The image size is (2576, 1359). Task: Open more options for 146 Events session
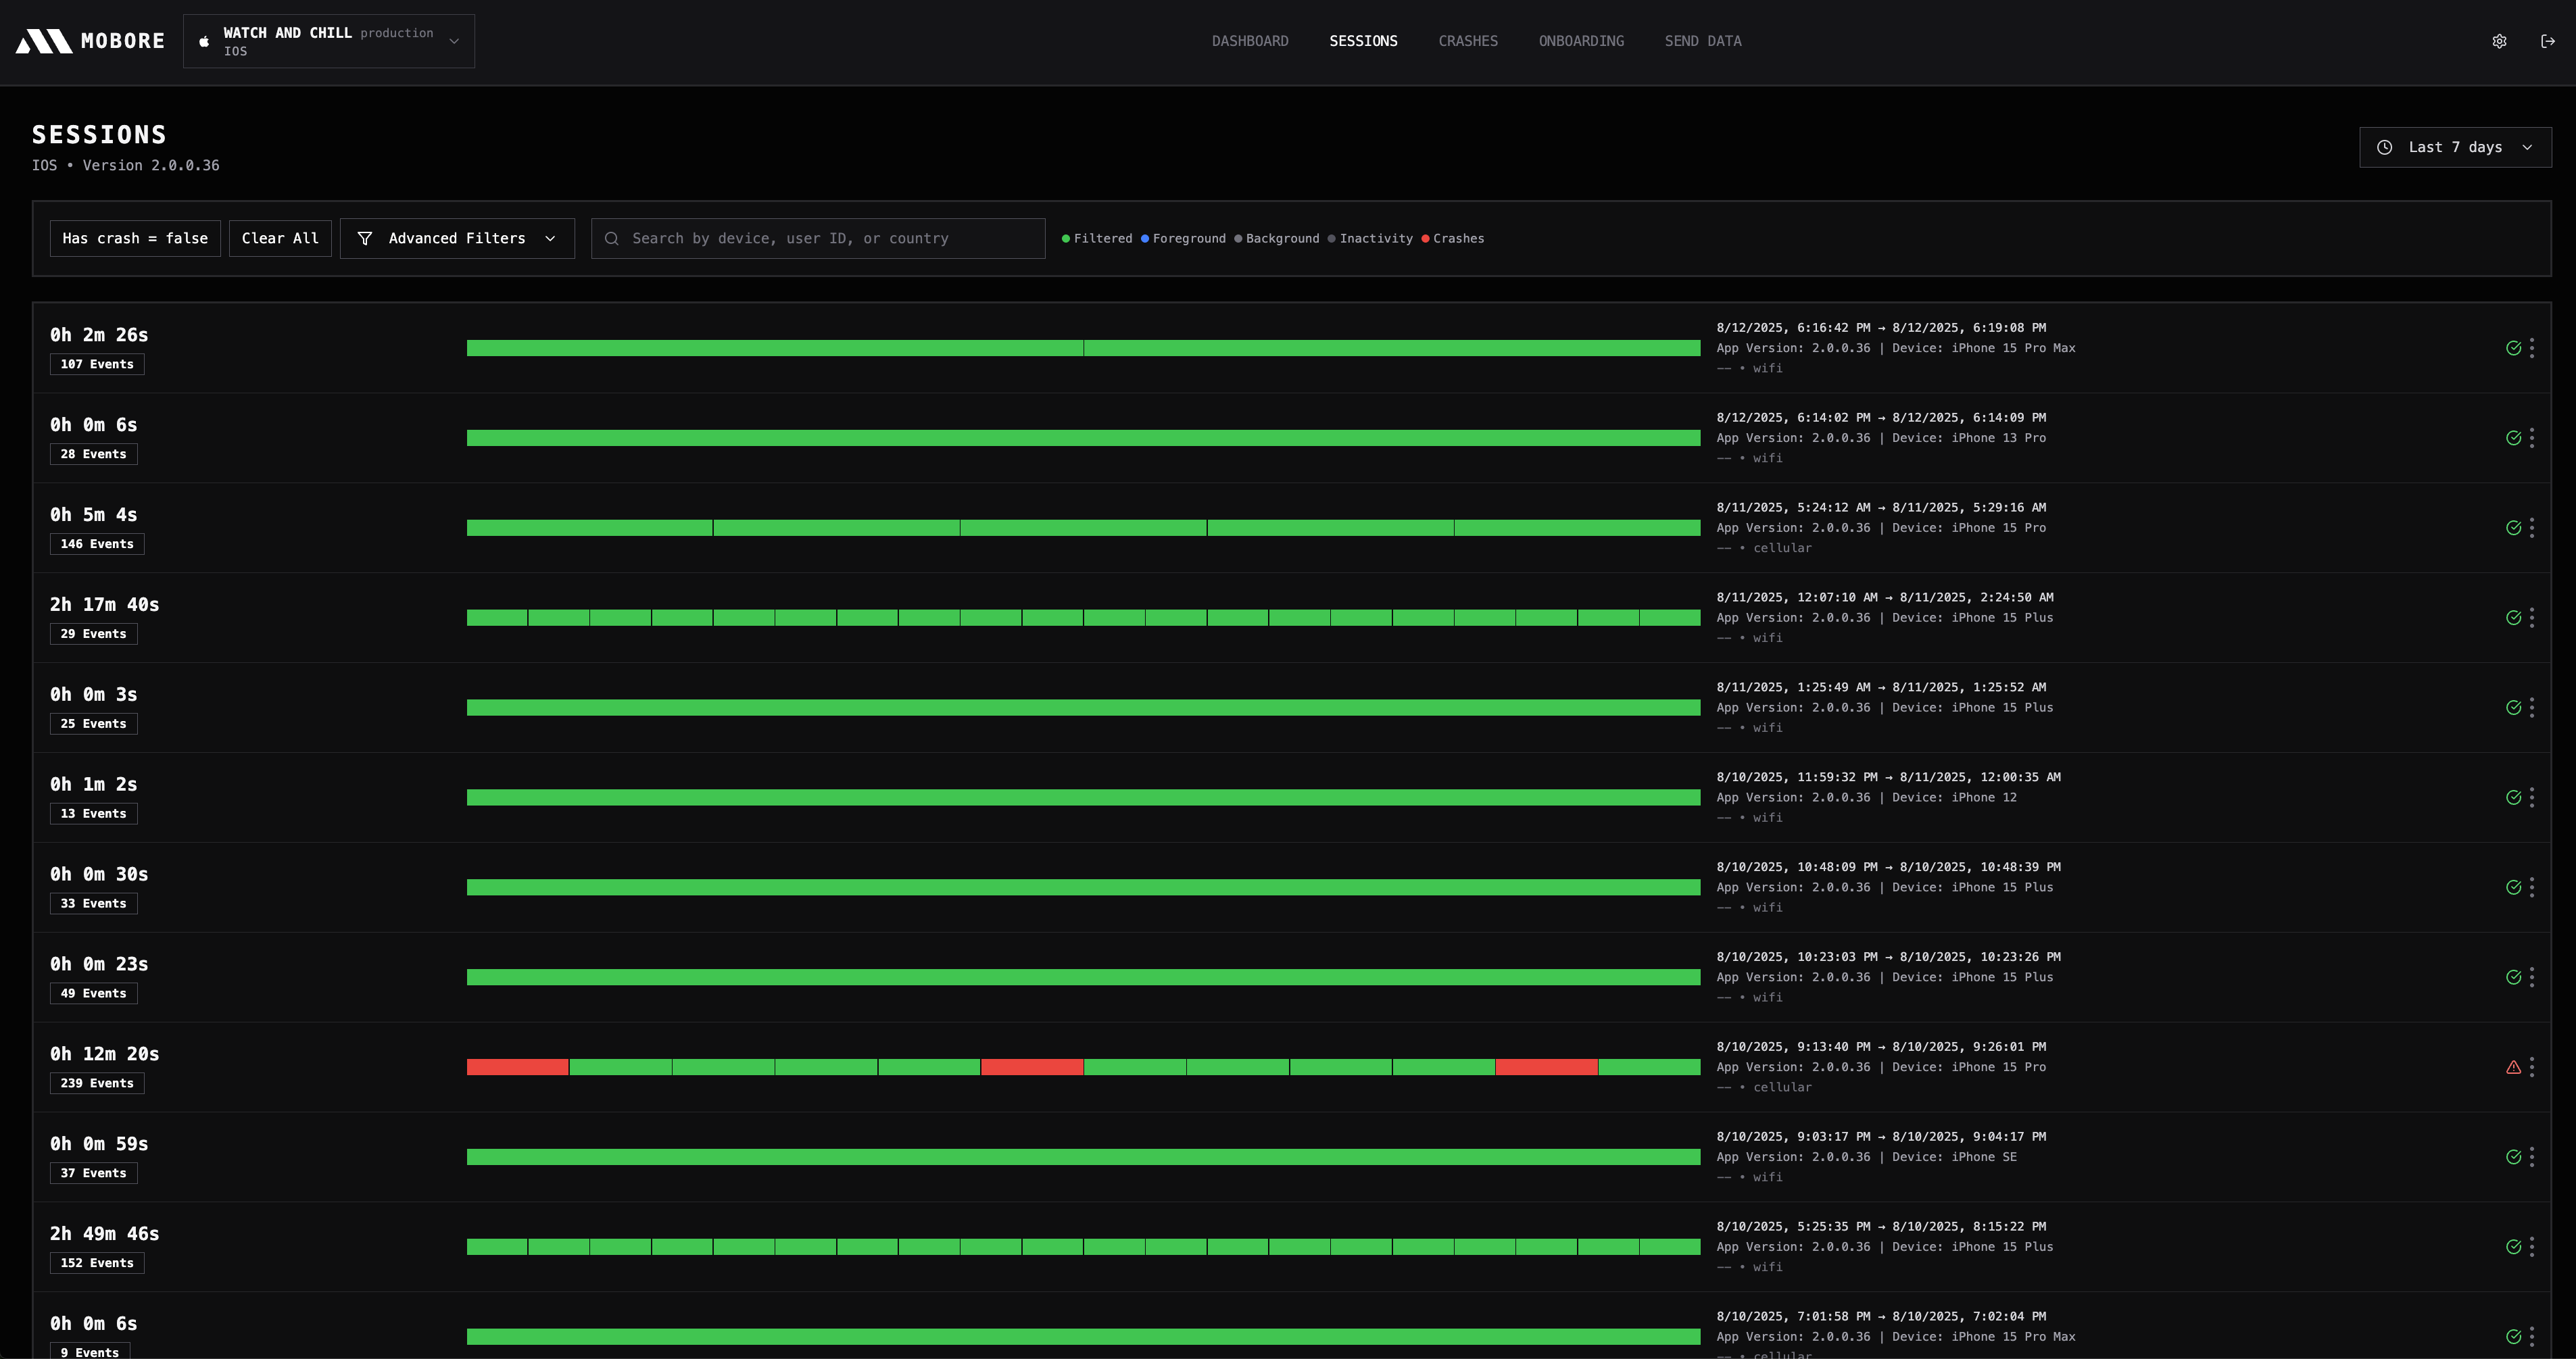click(2532, 528)
